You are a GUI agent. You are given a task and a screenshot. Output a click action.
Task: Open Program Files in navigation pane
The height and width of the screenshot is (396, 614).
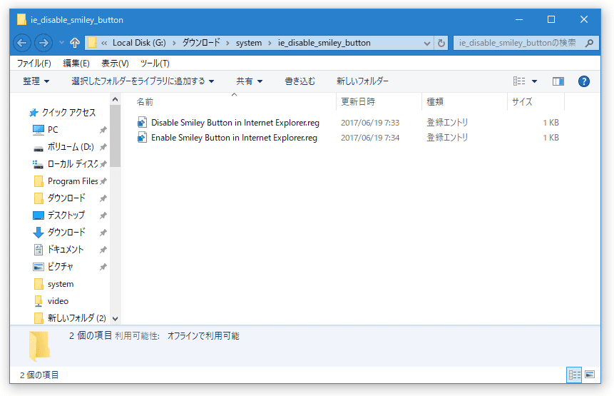(x=73, y=181)
